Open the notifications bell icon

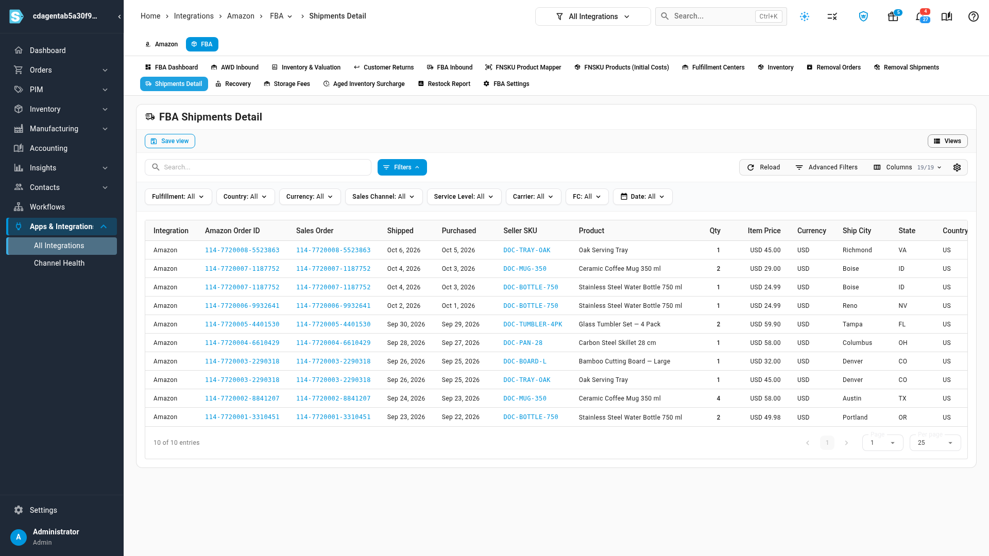(x=921, y=16)
